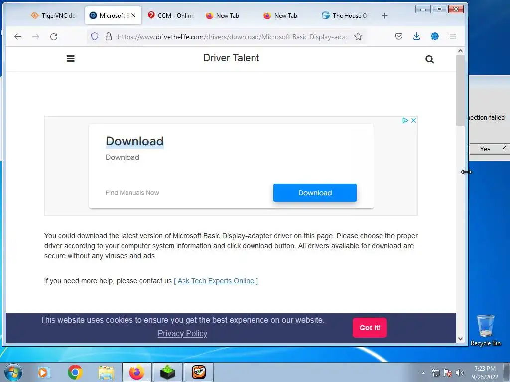The height and width of the screenshot is (382, 510).
Task: Open Google Chrome from the taskbar
Action: pyautogui.click(x=75, y=372)
